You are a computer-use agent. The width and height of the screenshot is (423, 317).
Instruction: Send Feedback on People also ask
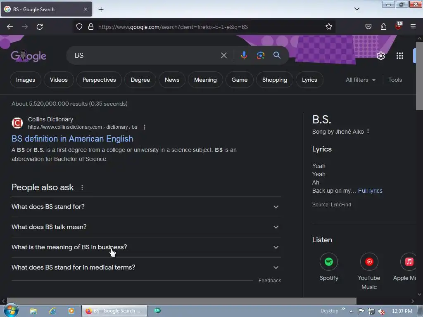[x=269, y=281]
